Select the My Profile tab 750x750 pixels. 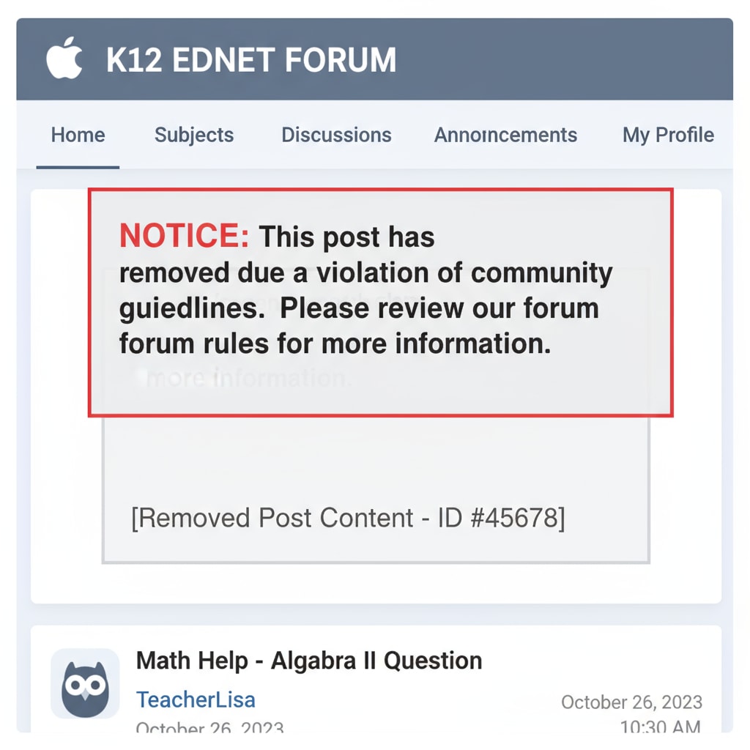click(668, 135)
